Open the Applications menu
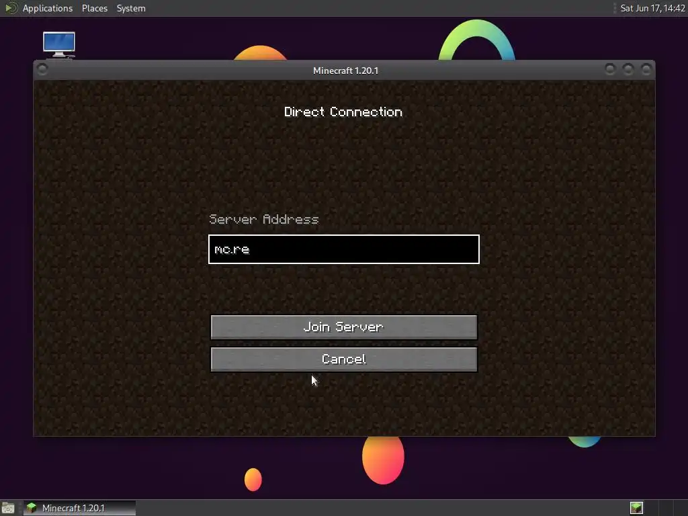This screenshot has width=688, height=516. [48, 8]
